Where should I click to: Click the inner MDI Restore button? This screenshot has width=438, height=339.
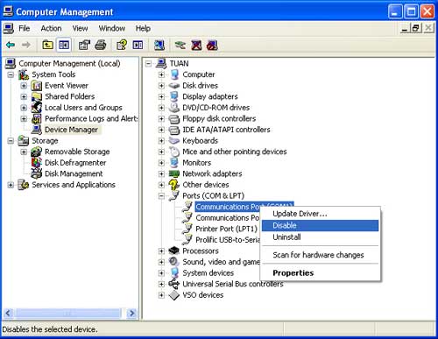point(416,28)
